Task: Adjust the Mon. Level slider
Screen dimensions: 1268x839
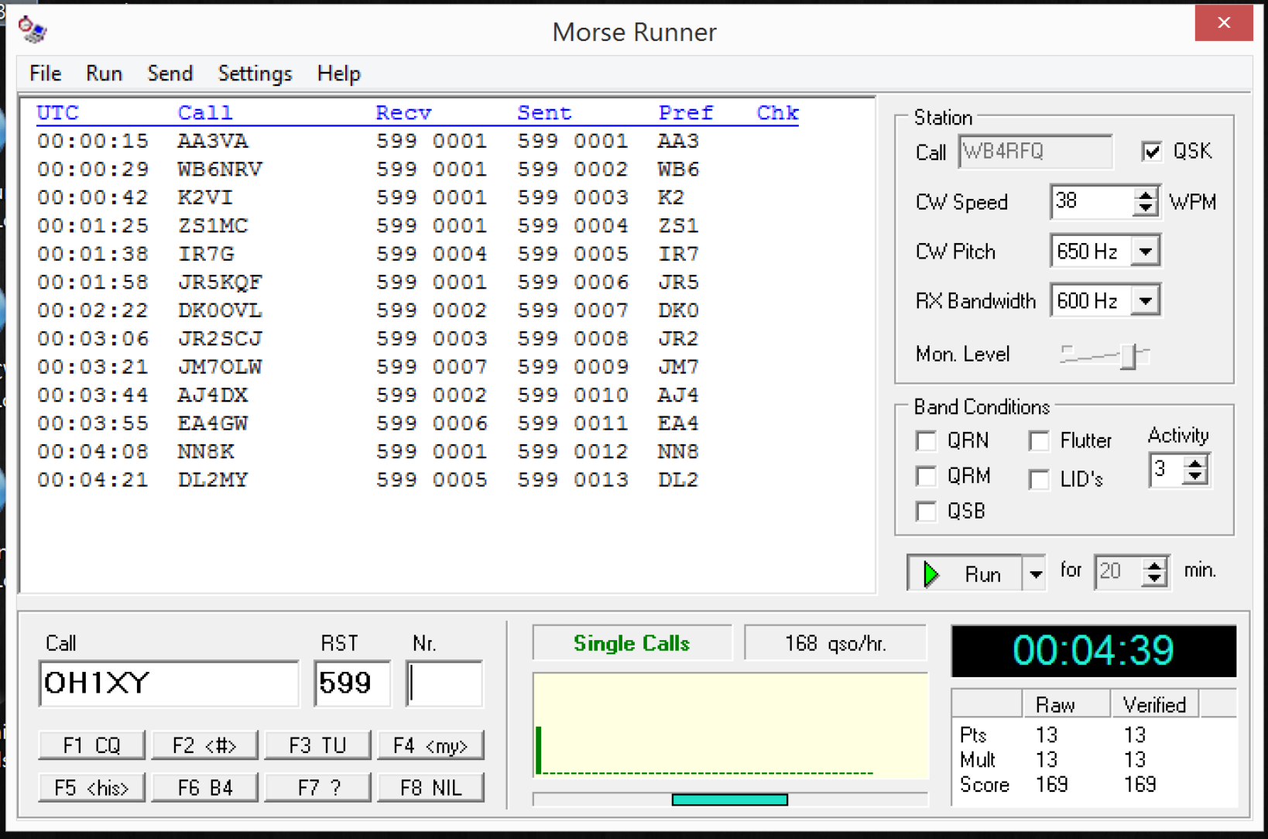Action: tap(1129, 356)
